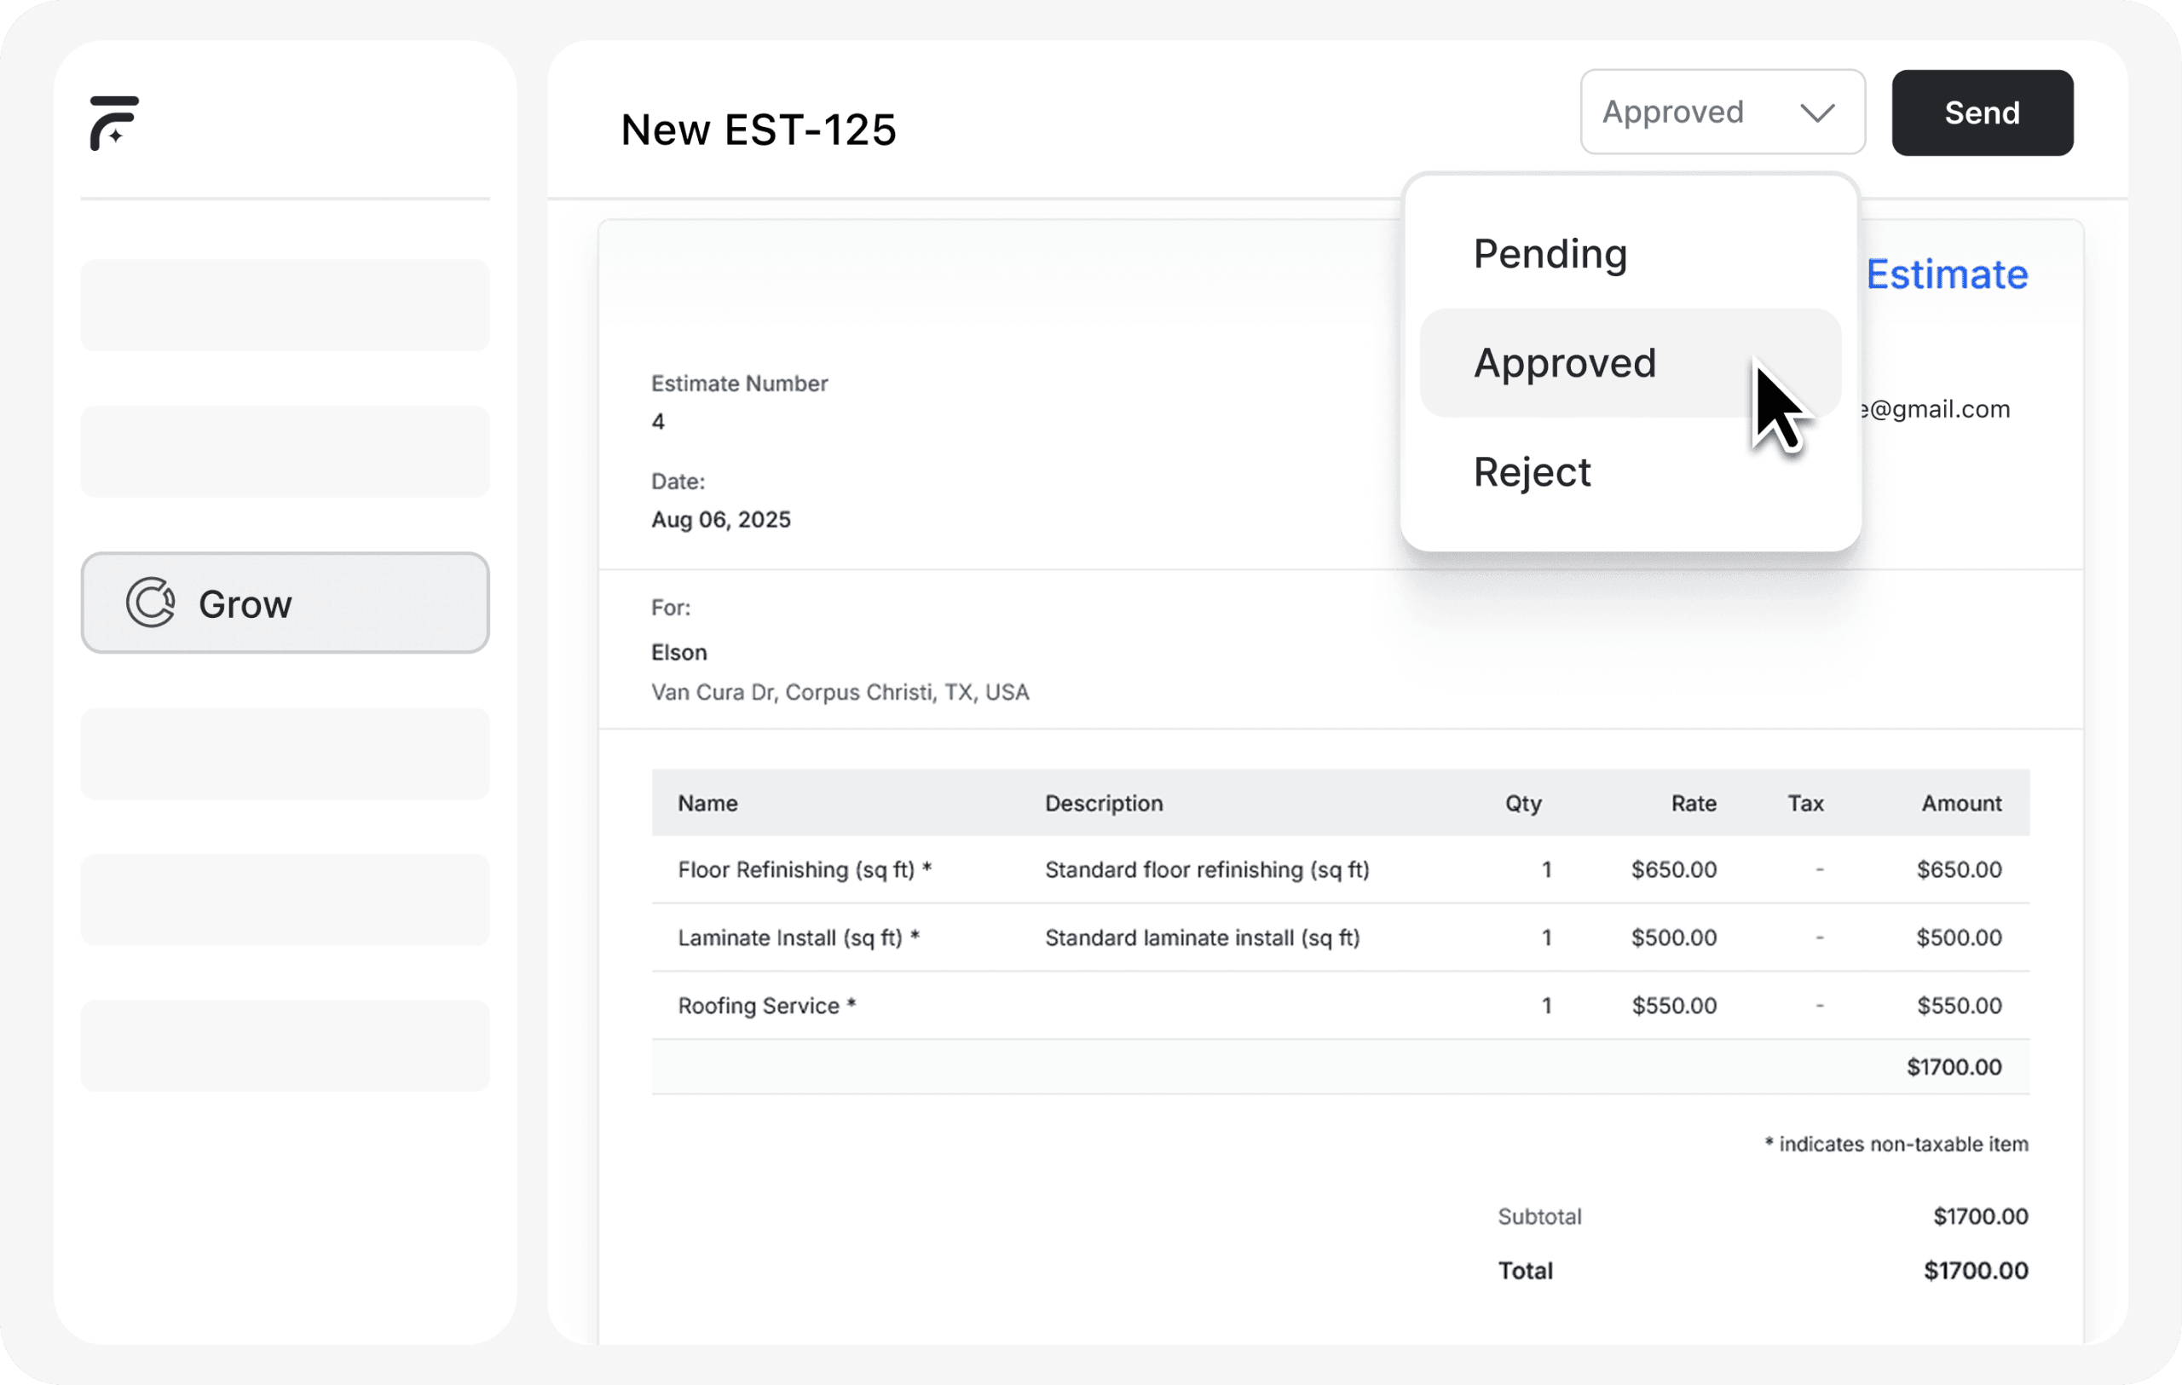Select the Floor Refinishing line item row
This screenshot has width=2182, height=1385.
pos(804,869)
